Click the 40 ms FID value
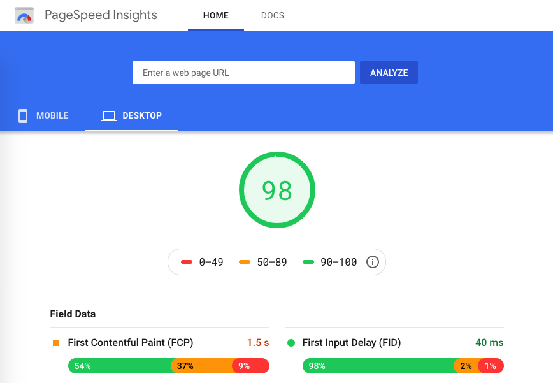Image resolution: width=553 pixels, height=383 pixels. coord(489,343)
